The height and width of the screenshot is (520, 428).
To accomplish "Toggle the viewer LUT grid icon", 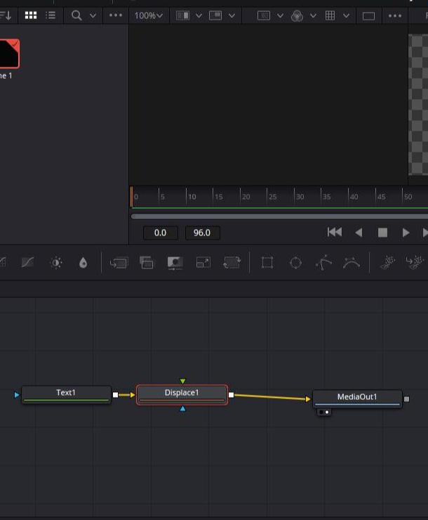I will (330, 15).
